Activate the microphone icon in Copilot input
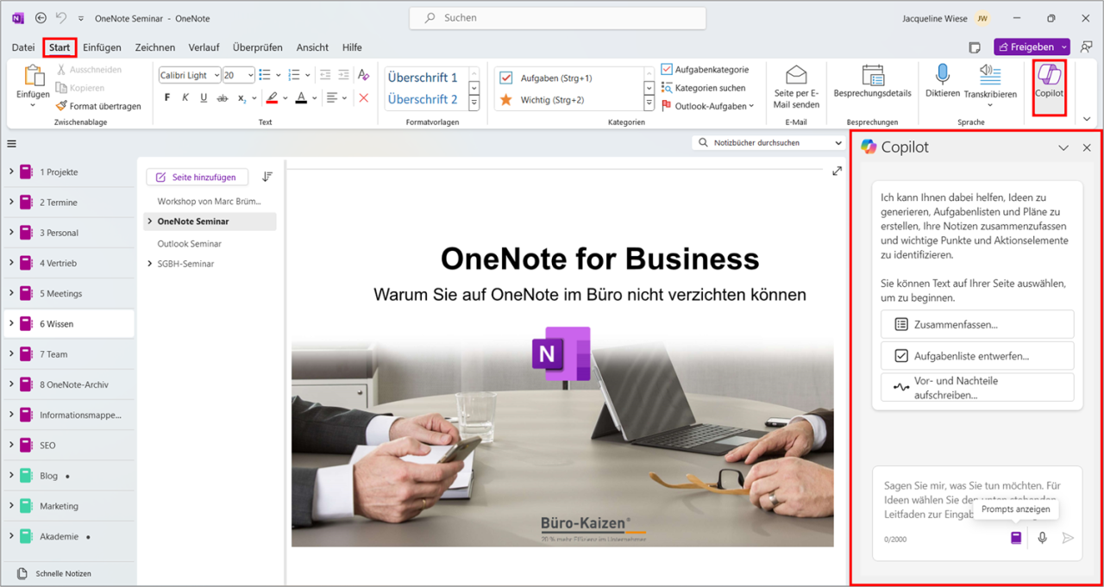Screen dimensions: 1104x587 tap(1042, 537)
